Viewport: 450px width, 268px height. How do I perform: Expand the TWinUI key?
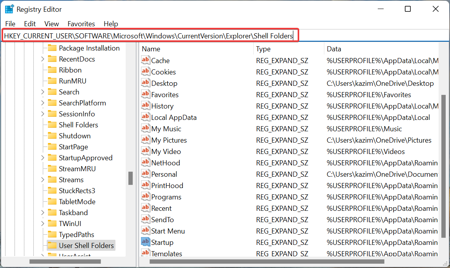[x=42, y=224]
